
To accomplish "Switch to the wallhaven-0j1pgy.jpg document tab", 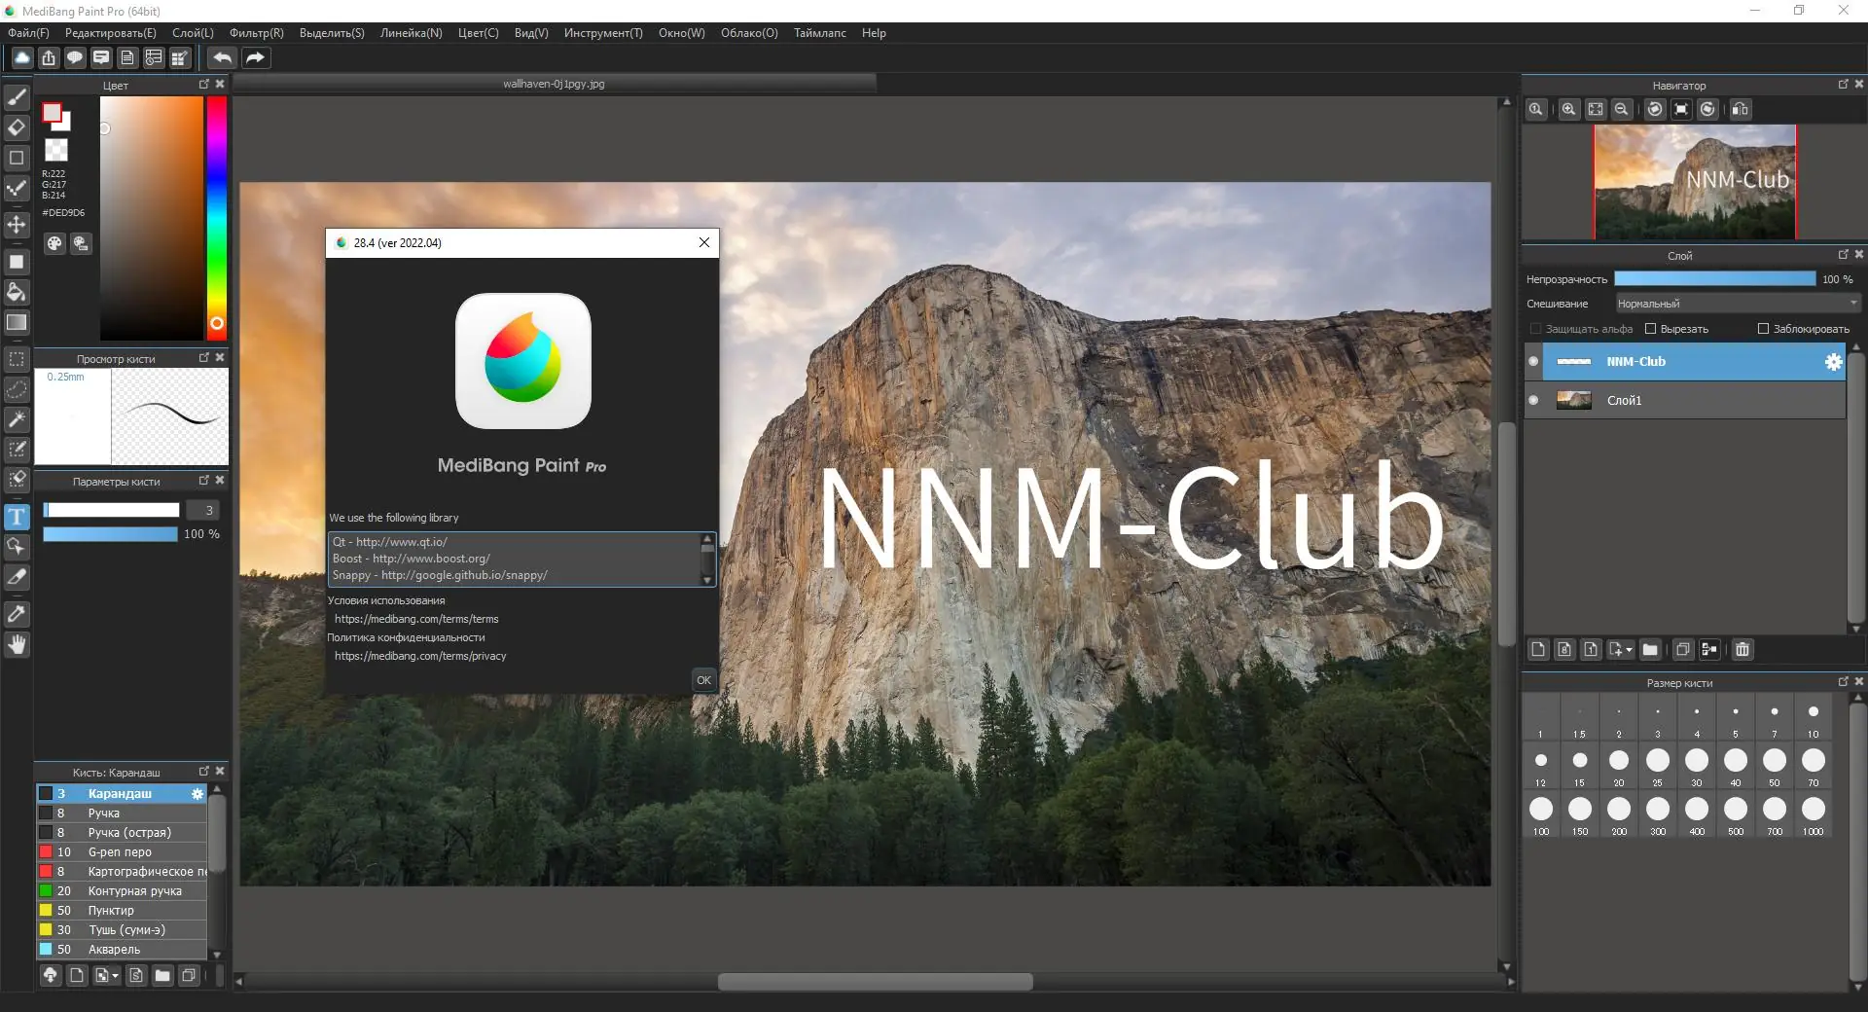I will (x=555, y=84).
